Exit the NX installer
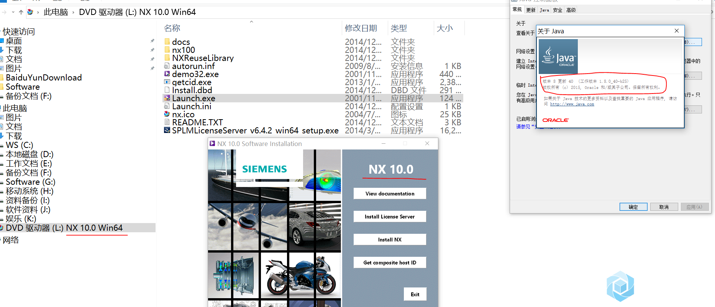This screenshot has height=307, width=715. (415, 294)
